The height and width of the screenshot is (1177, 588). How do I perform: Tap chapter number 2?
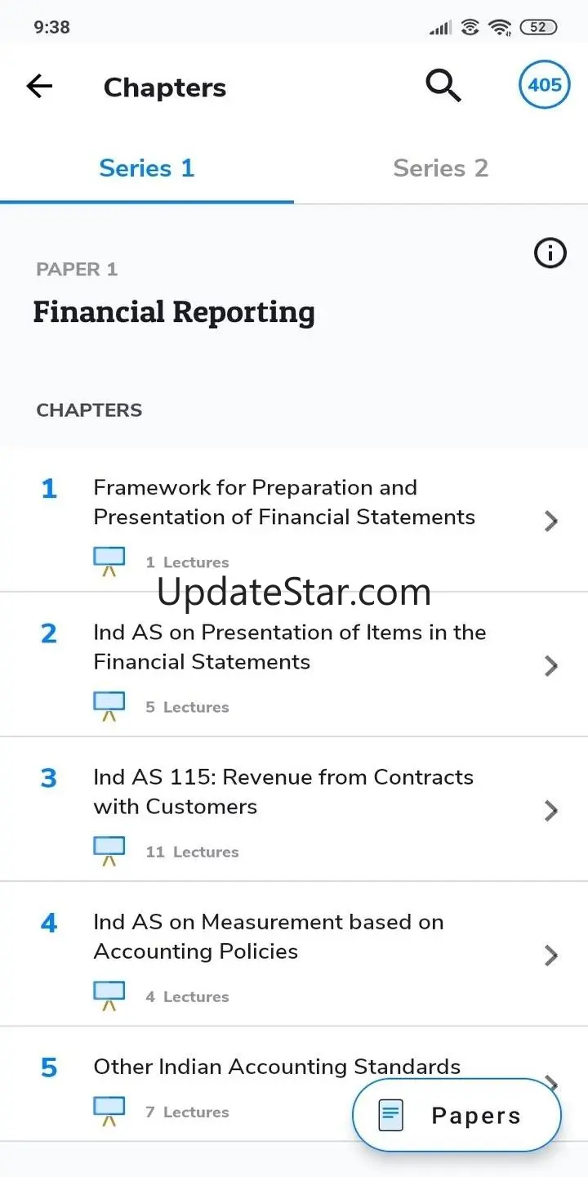click(x=49, y=633)
